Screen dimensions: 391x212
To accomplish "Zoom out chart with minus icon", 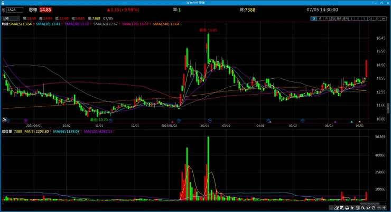I will 379,208.
